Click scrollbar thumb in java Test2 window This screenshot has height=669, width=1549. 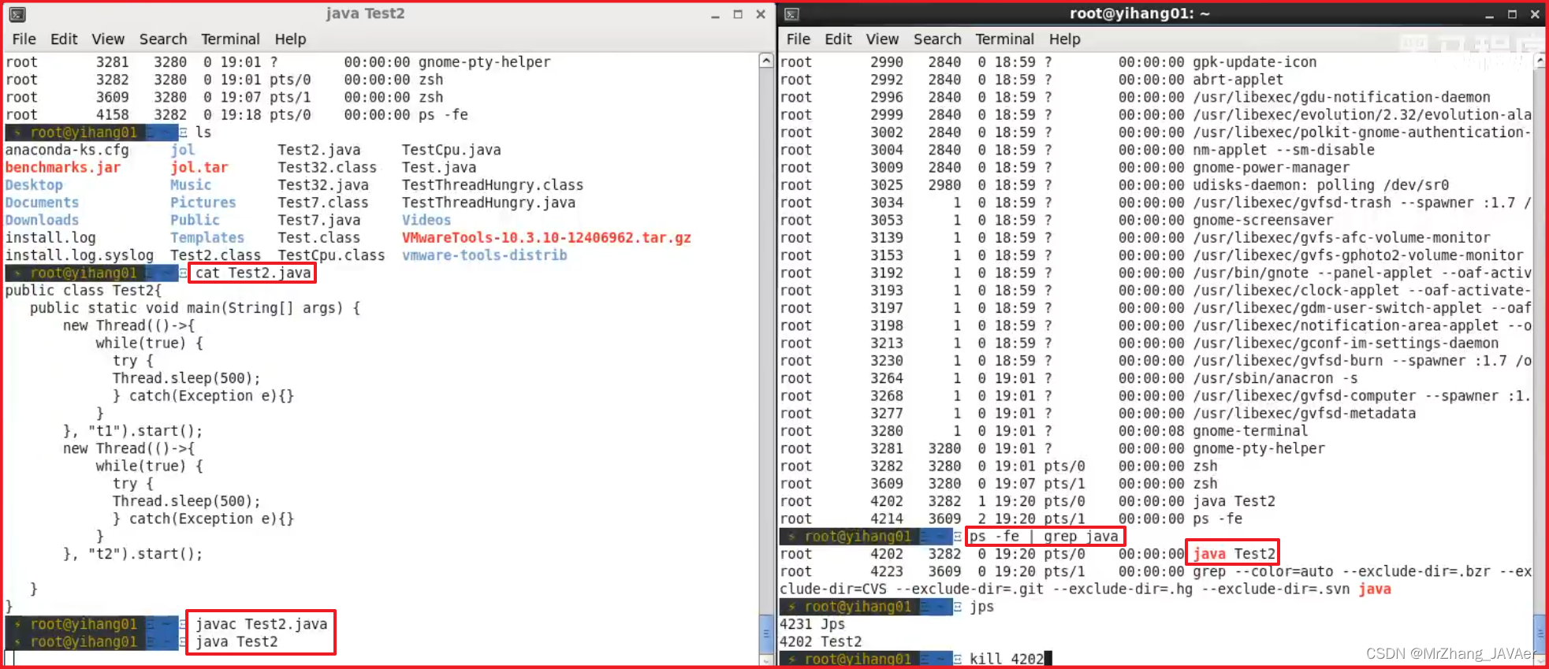766,633
